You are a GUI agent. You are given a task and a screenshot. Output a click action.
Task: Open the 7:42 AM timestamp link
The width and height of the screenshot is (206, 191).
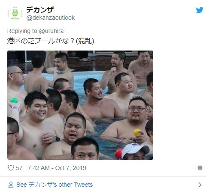point(39,168)
